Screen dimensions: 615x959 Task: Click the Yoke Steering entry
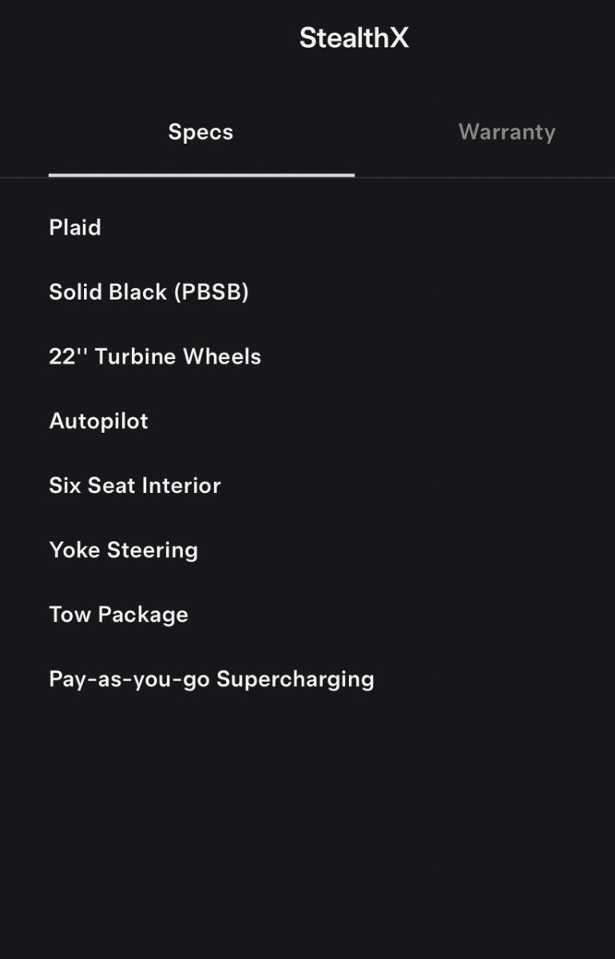click(x=123, y=550)
